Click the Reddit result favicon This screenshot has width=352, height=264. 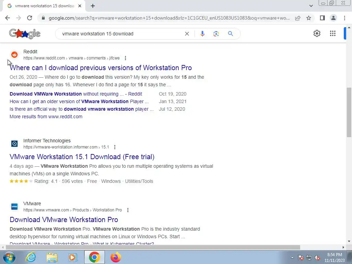pyautogui.click(x=14, y=55)
